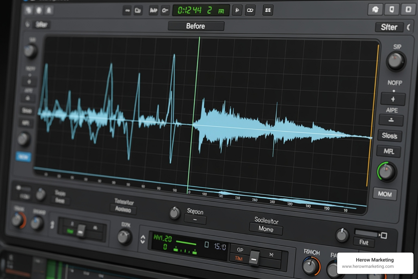Toggle the small switch at far left bottom panel
This screenshot has height=279, width=418.
coord(23,188)
